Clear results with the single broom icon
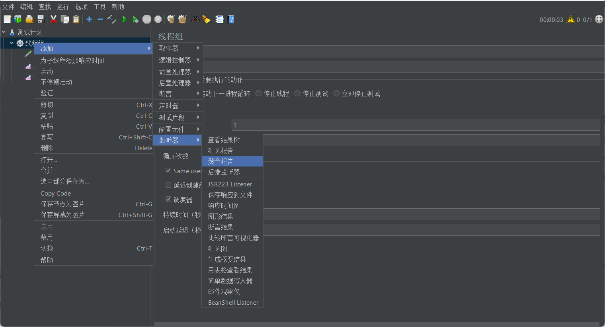The height and width of the screenshot is (327, 605). 171,19
